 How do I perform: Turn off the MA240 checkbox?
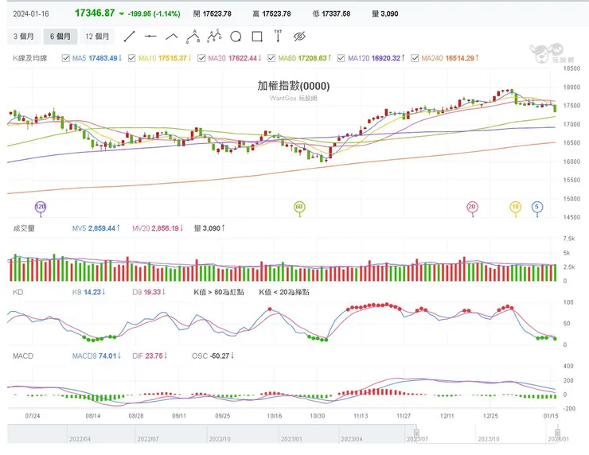tap(414, 58)
